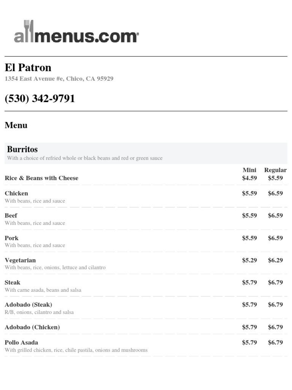292x390 pixels.
Task: Click the Vegetarian burrito item
Action: coord(20,260)
